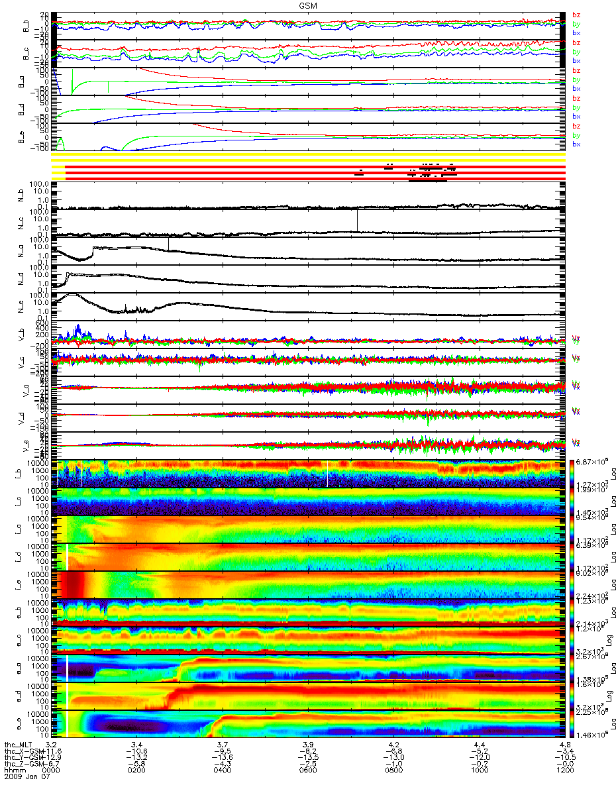This screenshot has height=795, width=616.
Task: Click the 4.8 MLT value
Action: pyautogui.click(x=565, y=745)
